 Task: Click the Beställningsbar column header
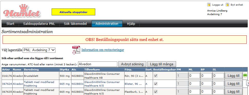pyautogui.click(x=164, y=69)
